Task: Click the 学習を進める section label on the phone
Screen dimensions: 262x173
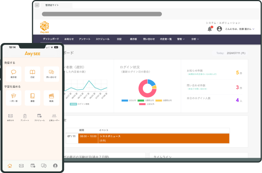Action: (x=12, y=87)
